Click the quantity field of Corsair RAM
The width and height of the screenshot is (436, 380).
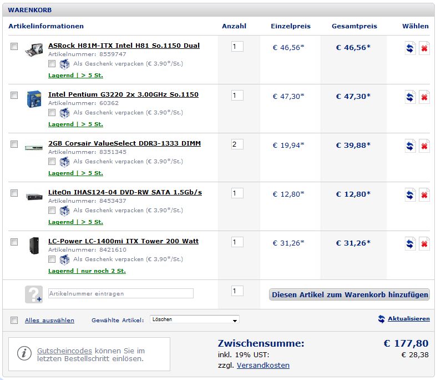(237, 144)
